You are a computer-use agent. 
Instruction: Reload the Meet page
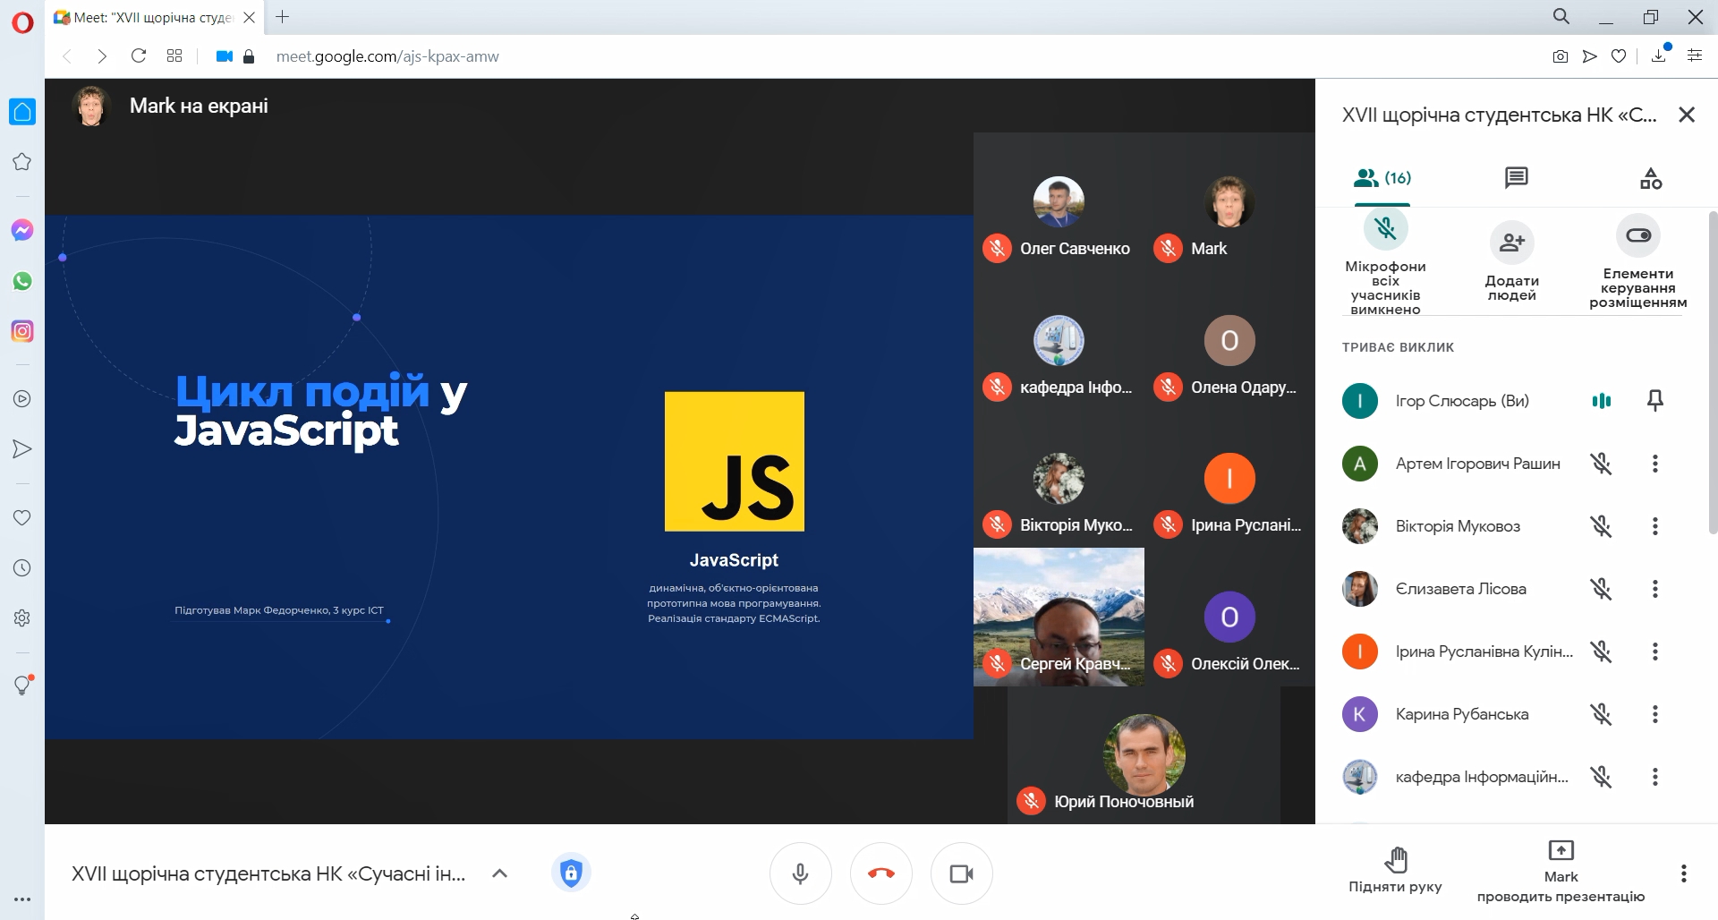click(139, 56)
